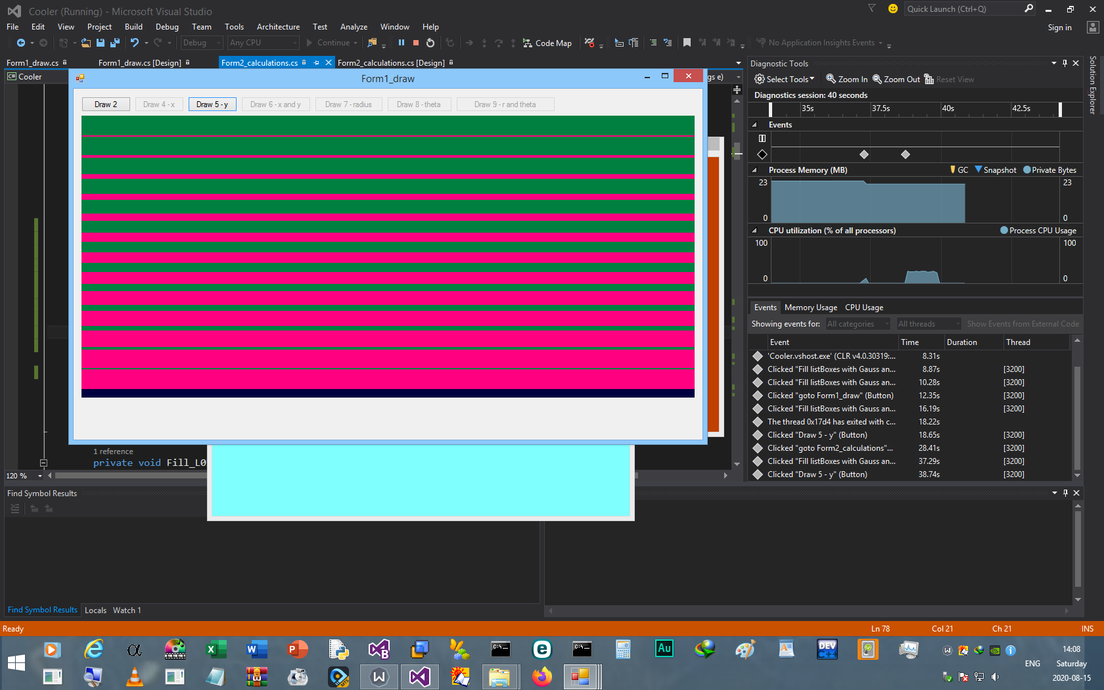The image size is (1104, 690).
Task: Click the Draw 6 - x and y button
Action: click(x=276, y=104)
